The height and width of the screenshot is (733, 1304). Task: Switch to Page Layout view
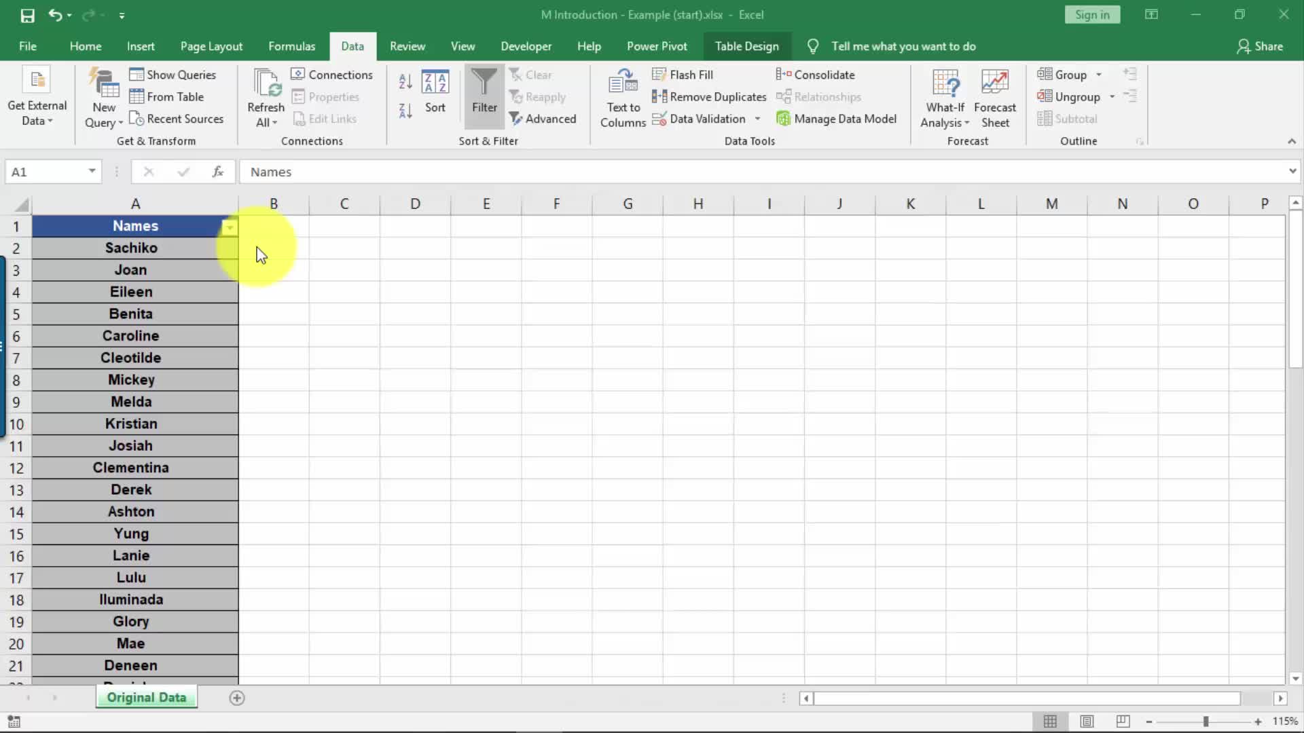click(x=1087, y=721)
